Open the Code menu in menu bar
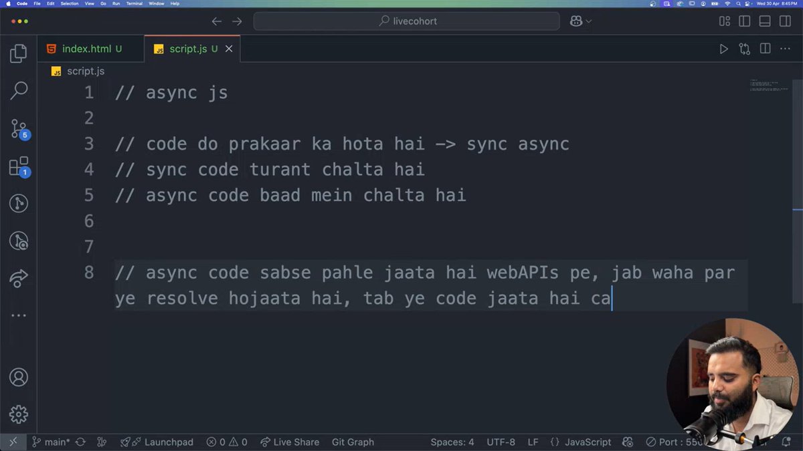This screenshot has width=803, height=451. pos(21,3)
